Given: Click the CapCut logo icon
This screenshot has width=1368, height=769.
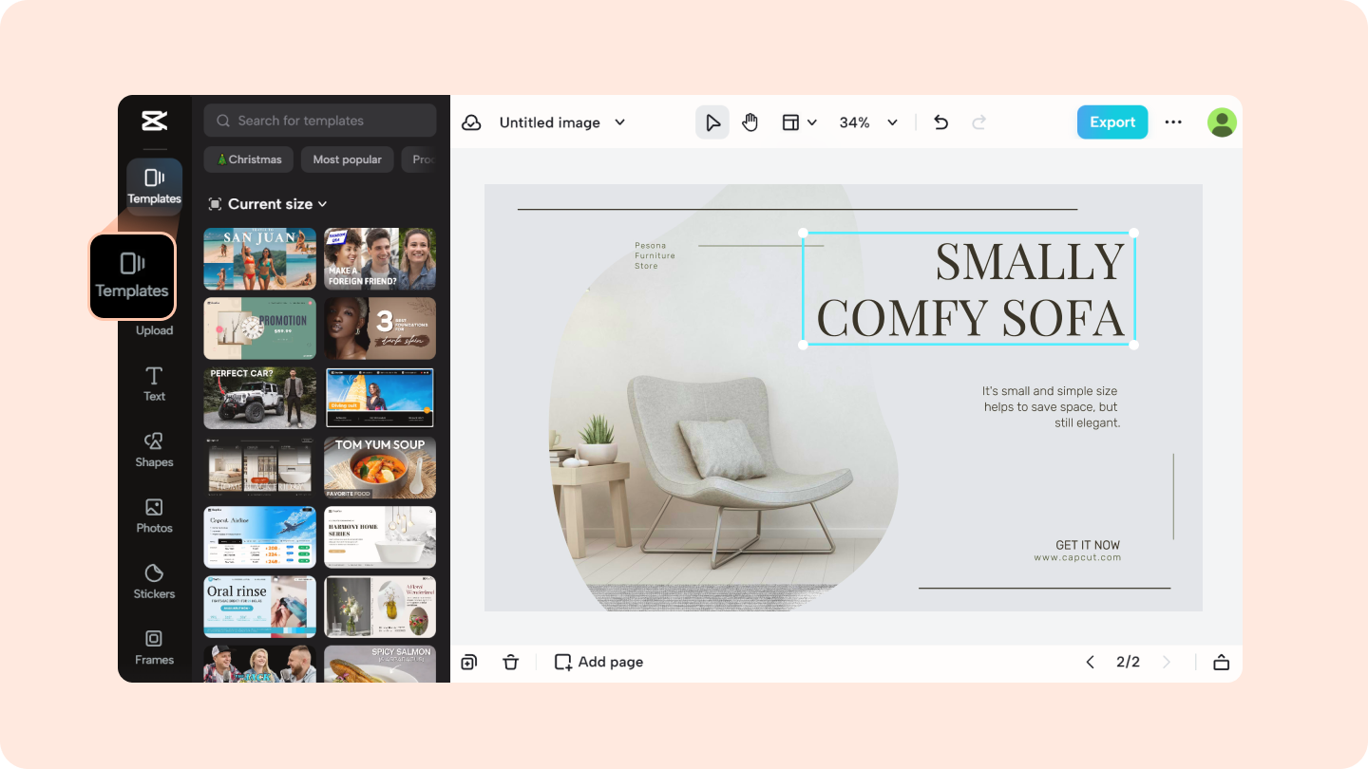Looking at the screenshot, I should [x=154, y=121].
